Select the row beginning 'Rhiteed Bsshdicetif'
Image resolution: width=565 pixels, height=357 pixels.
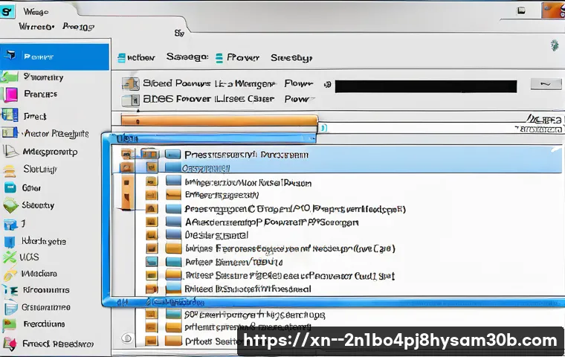coord(248,289)
